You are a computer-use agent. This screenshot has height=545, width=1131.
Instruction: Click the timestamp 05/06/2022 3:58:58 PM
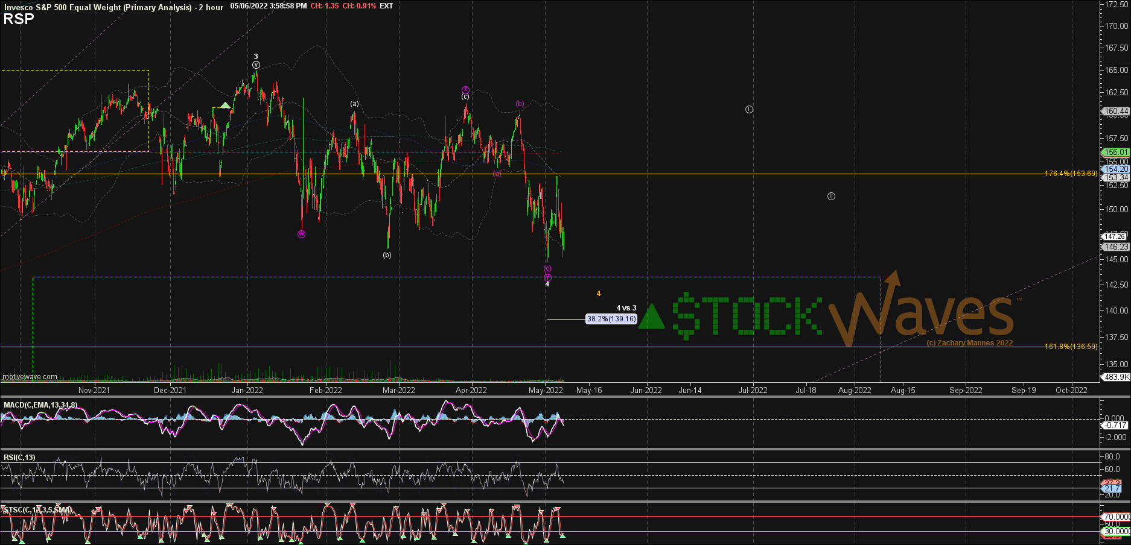click(269, 6)
